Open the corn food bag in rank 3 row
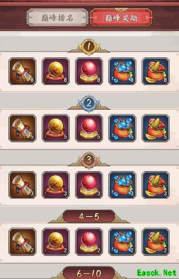The image size is (179, 279). 156,185
